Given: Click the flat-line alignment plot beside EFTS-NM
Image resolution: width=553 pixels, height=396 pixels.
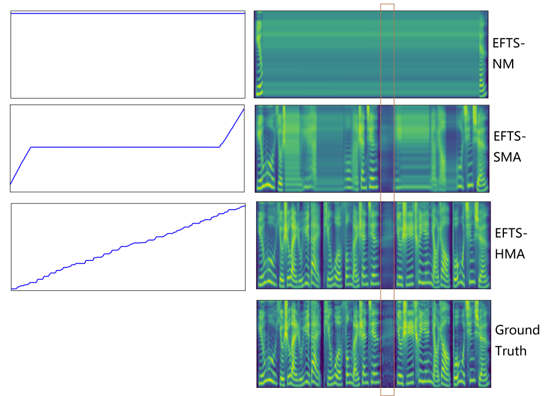Looking at the screenshot, I should (x=128, y=54).
